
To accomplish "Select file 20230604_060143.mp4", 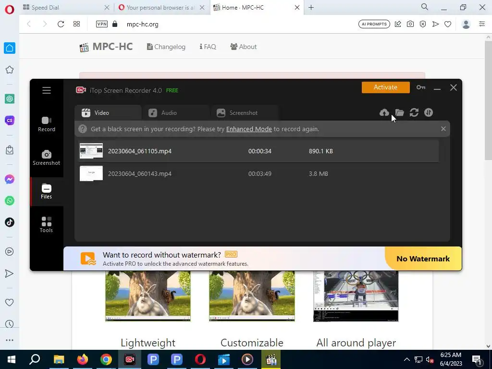I will (258, 173).
